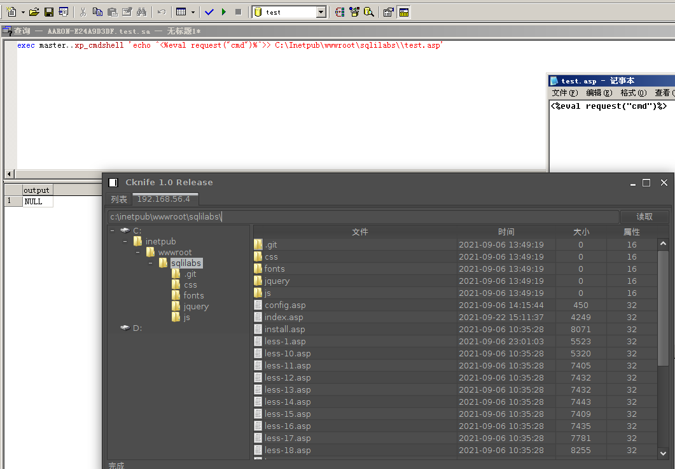
Task: Maximize the Cknife window
Action: (x=646, y=183)
